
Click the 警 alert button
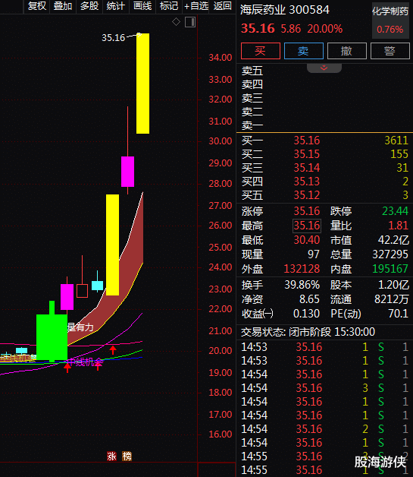pos(390,51)
